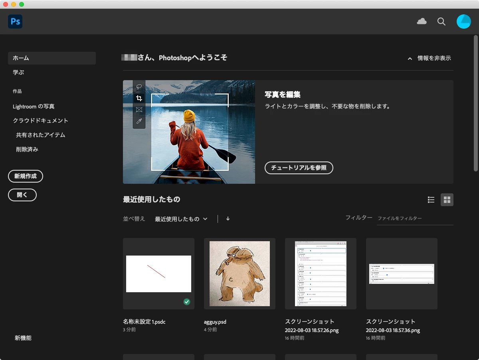Switch recent files to grid view
Screen dimensions: 479x360
447,200
